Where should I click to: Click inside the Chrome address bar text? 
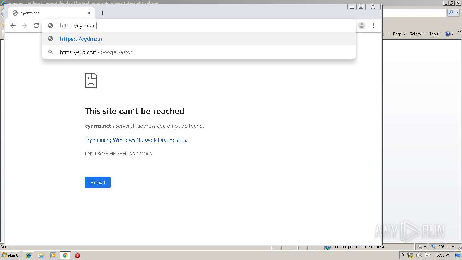pos(78,26)
